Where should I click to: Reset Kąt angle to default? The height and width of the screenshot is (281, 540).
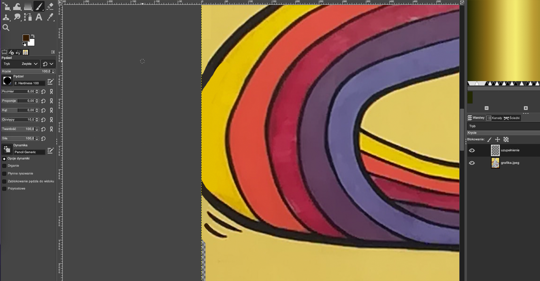(43, 110)
